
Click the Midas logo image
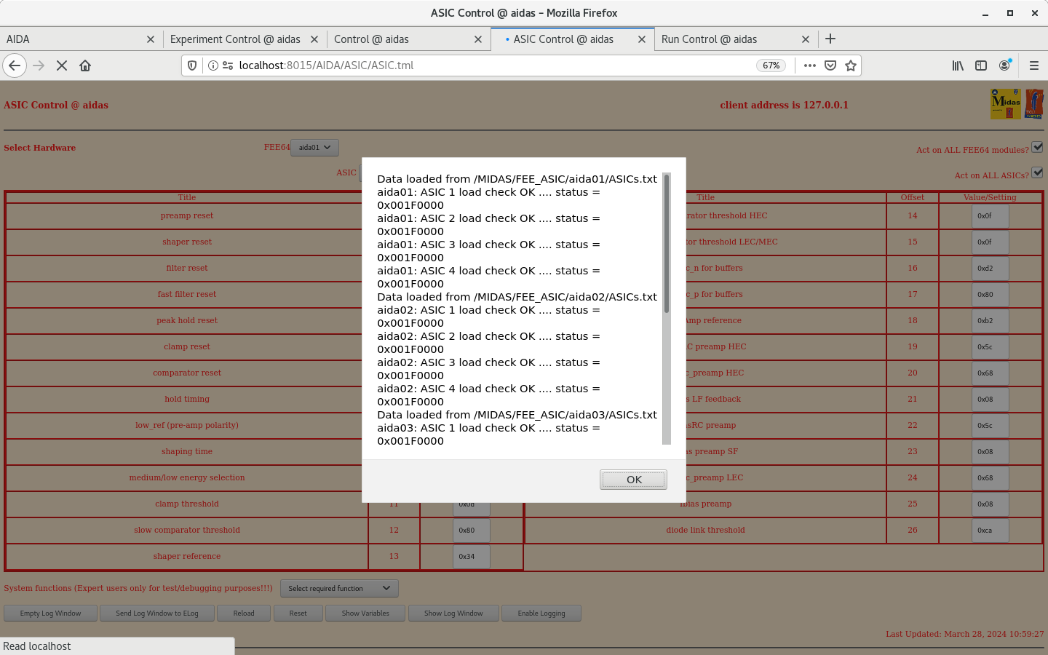pos(1006,104)
